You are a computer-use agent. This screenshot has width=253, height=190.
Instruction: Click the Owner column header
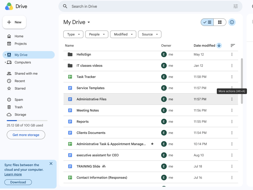coord(166,46)
